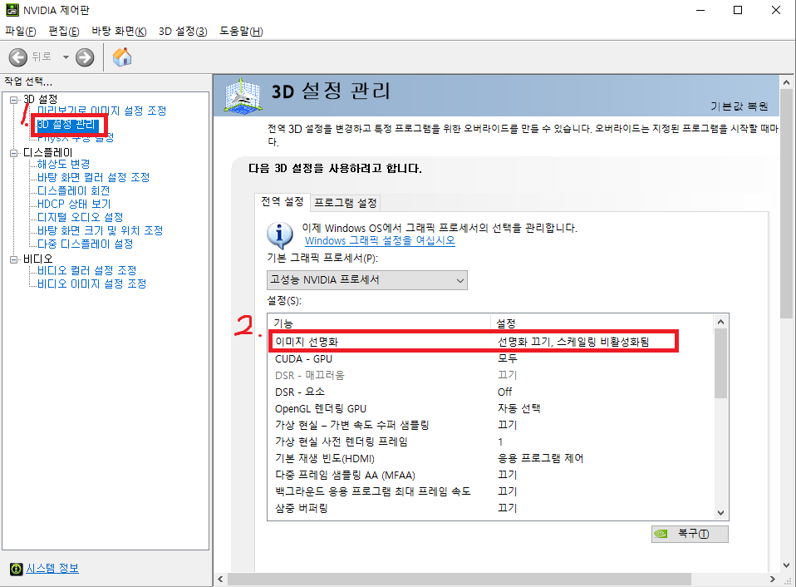796x587 pixels.
Task: Click the 3D 설정 관리 header icon
Action: tap(243, 96)
